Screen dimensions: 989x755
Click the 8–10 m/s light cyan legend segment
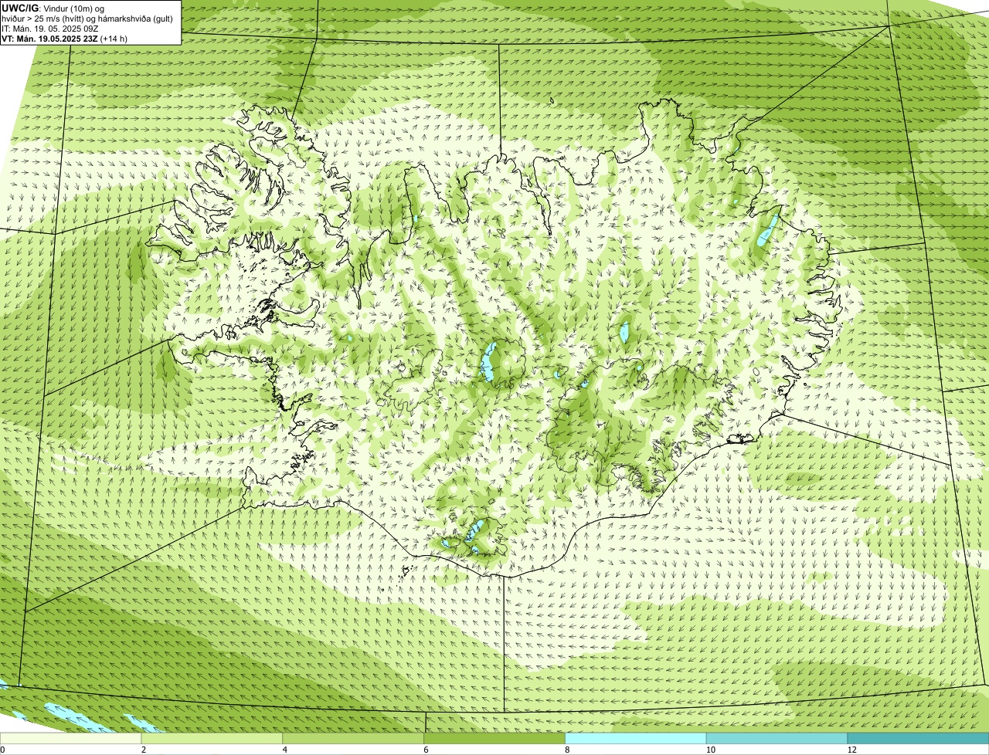[637, 738]
